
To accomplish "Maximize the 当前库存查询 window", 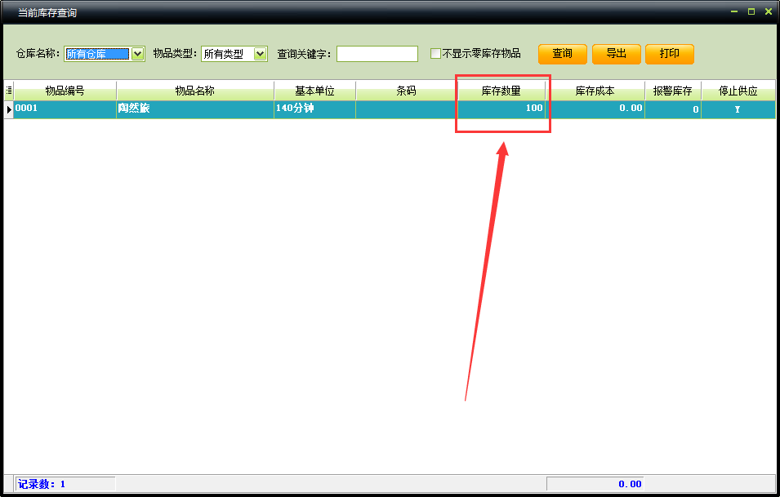I will (x=751, y=11).
